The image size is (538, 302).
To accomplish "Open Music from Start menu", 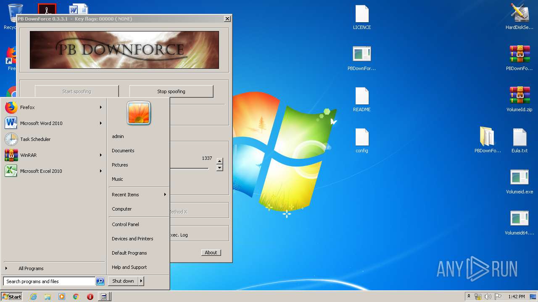I will click(x=138, y=179).
